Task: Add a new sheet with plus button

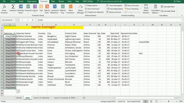Action: click(84, 98)
